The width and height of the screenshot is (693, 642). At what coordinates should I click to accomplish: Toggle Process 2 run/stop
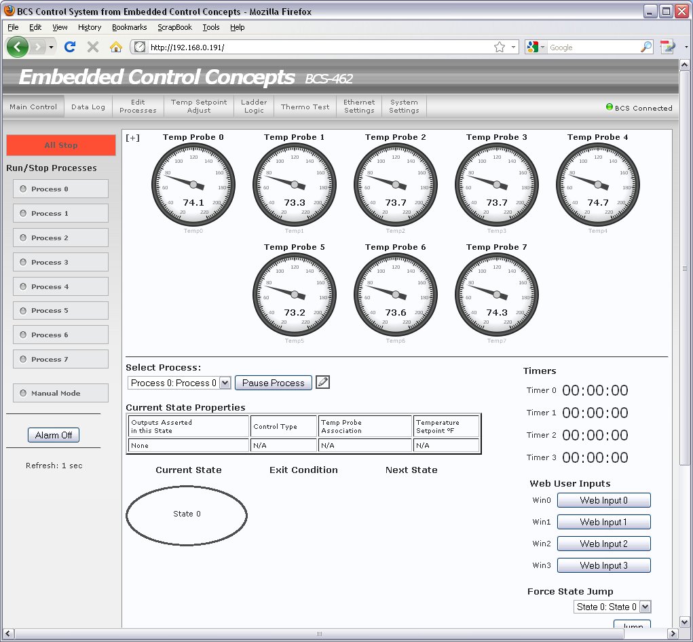[60, 238]
